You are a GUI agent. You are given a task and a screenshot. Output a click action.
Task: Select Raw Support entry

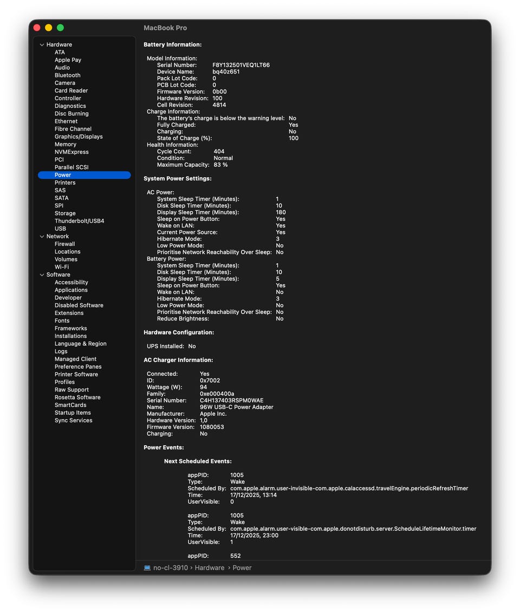tap(71, 390)
